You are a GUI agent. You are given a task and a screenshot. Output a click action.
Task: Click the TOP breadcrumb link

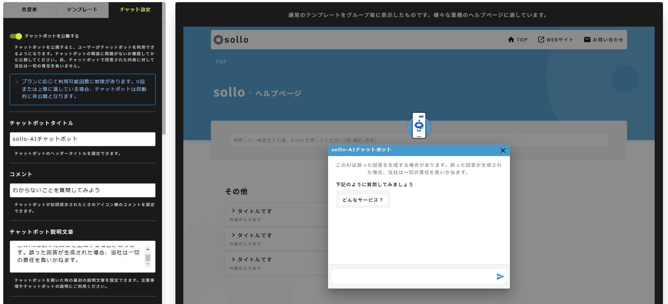pyautogui.click(x=221, y=62)
